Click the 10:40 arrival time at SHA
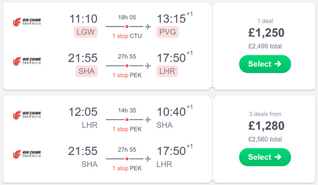 tap(171, 112)
